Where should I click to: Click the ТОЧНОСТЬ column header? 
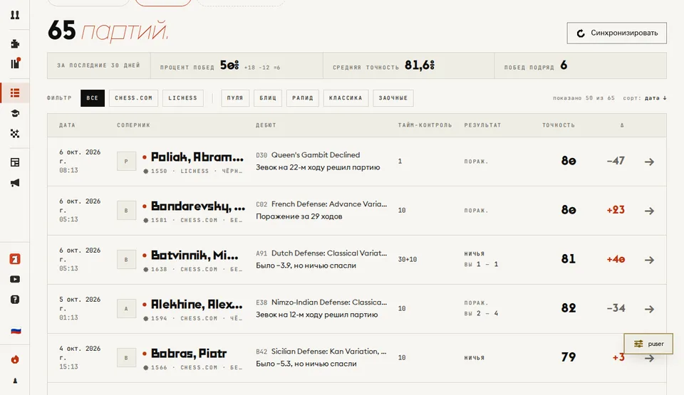tap(559, 125)
